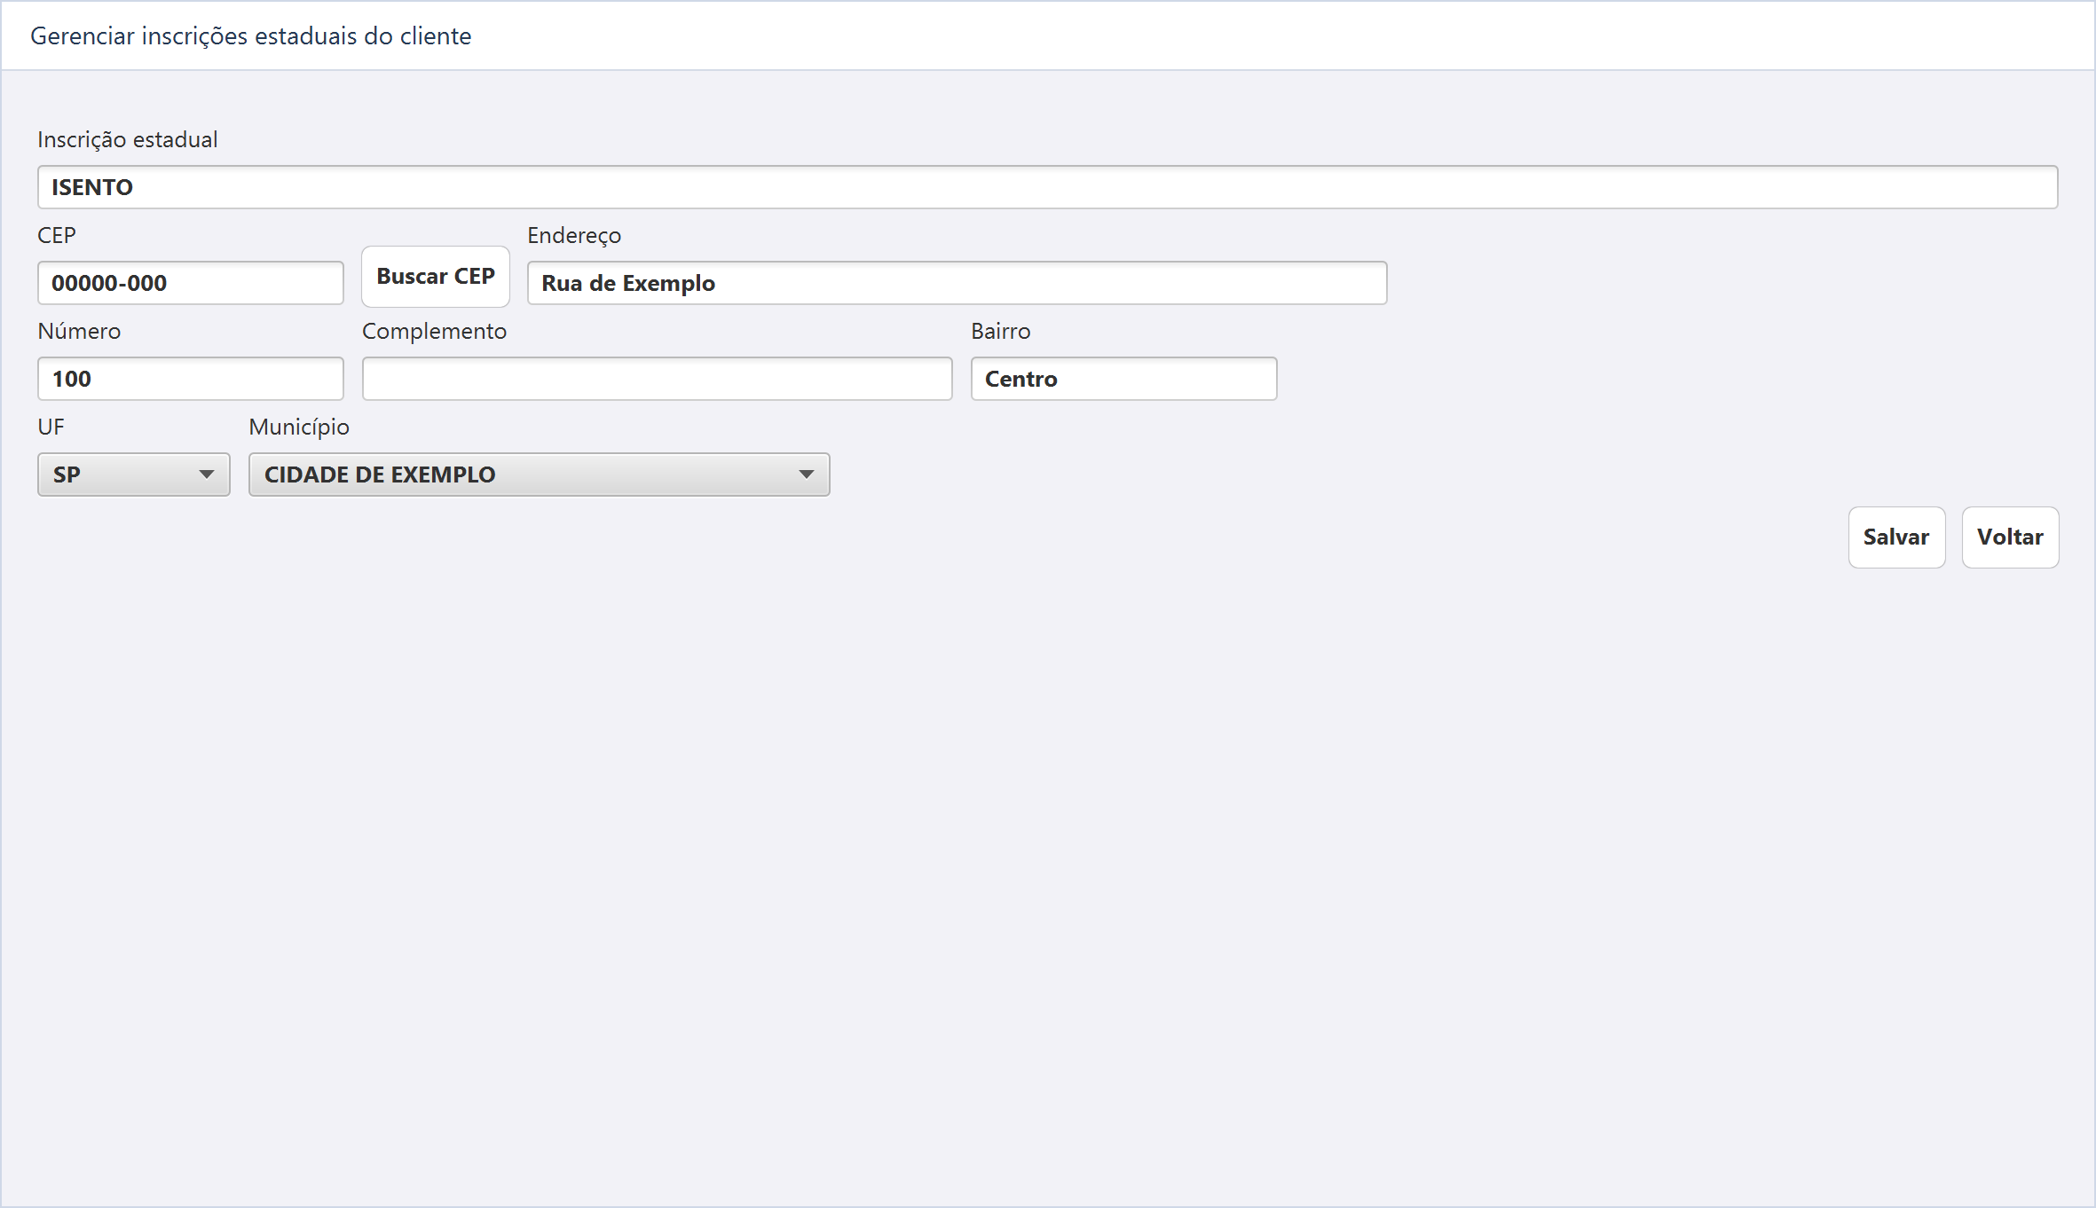Click the CEP field showing 00000-000
2096x1208 pixels.
[x=191, y=283]
